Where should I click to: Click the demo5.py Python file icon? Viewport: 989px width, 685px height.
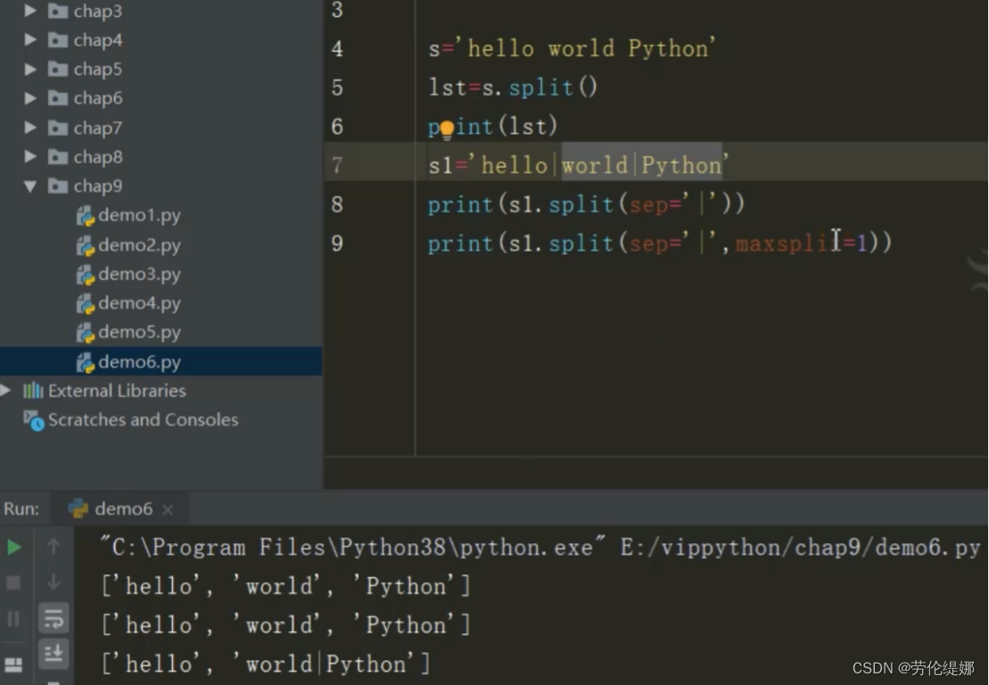pos(85,333)
